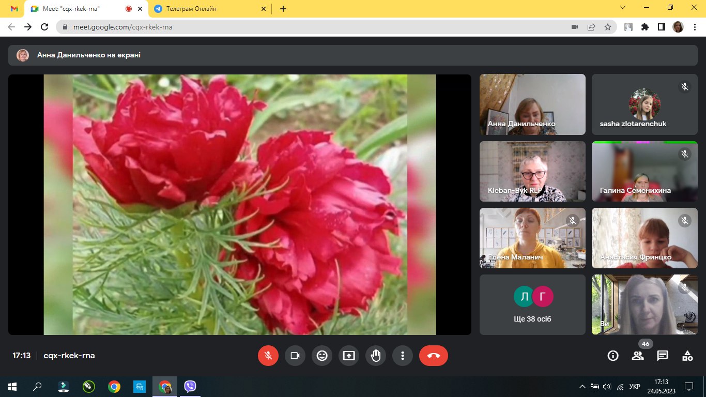This screenshot has height=397, width=706.
Task: Open the 'Ще 38 осіб' tile
Action: pyautogui.click(x=532, y=304)
